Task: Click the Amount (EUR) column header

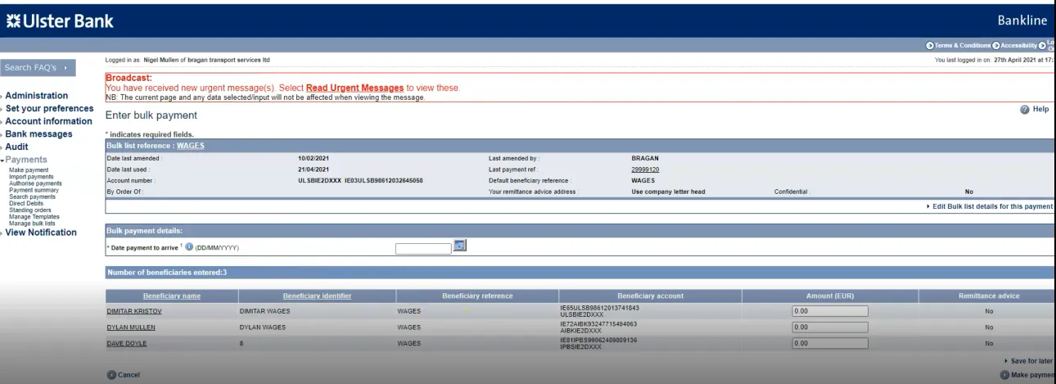Action: click(830, 296)
